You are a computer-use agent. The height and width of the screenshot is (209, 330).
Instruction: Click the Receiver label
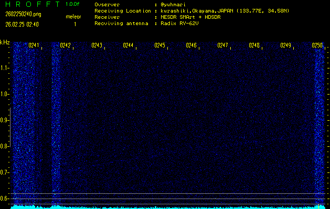click(x=107, y=17)
